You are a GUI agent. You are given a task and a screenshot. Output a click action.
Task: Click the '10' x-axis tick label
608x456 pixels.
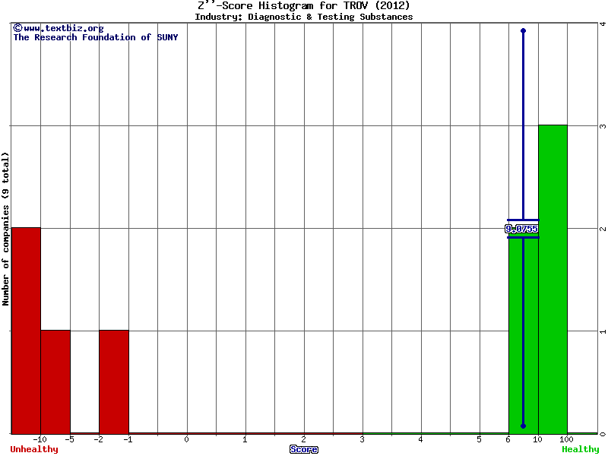tap(537, 439)
